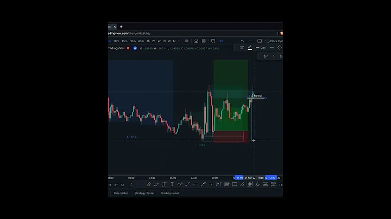Click the red flag icon beside TradingView
Viewport: 391px width, 219px height.
point(128,48)
